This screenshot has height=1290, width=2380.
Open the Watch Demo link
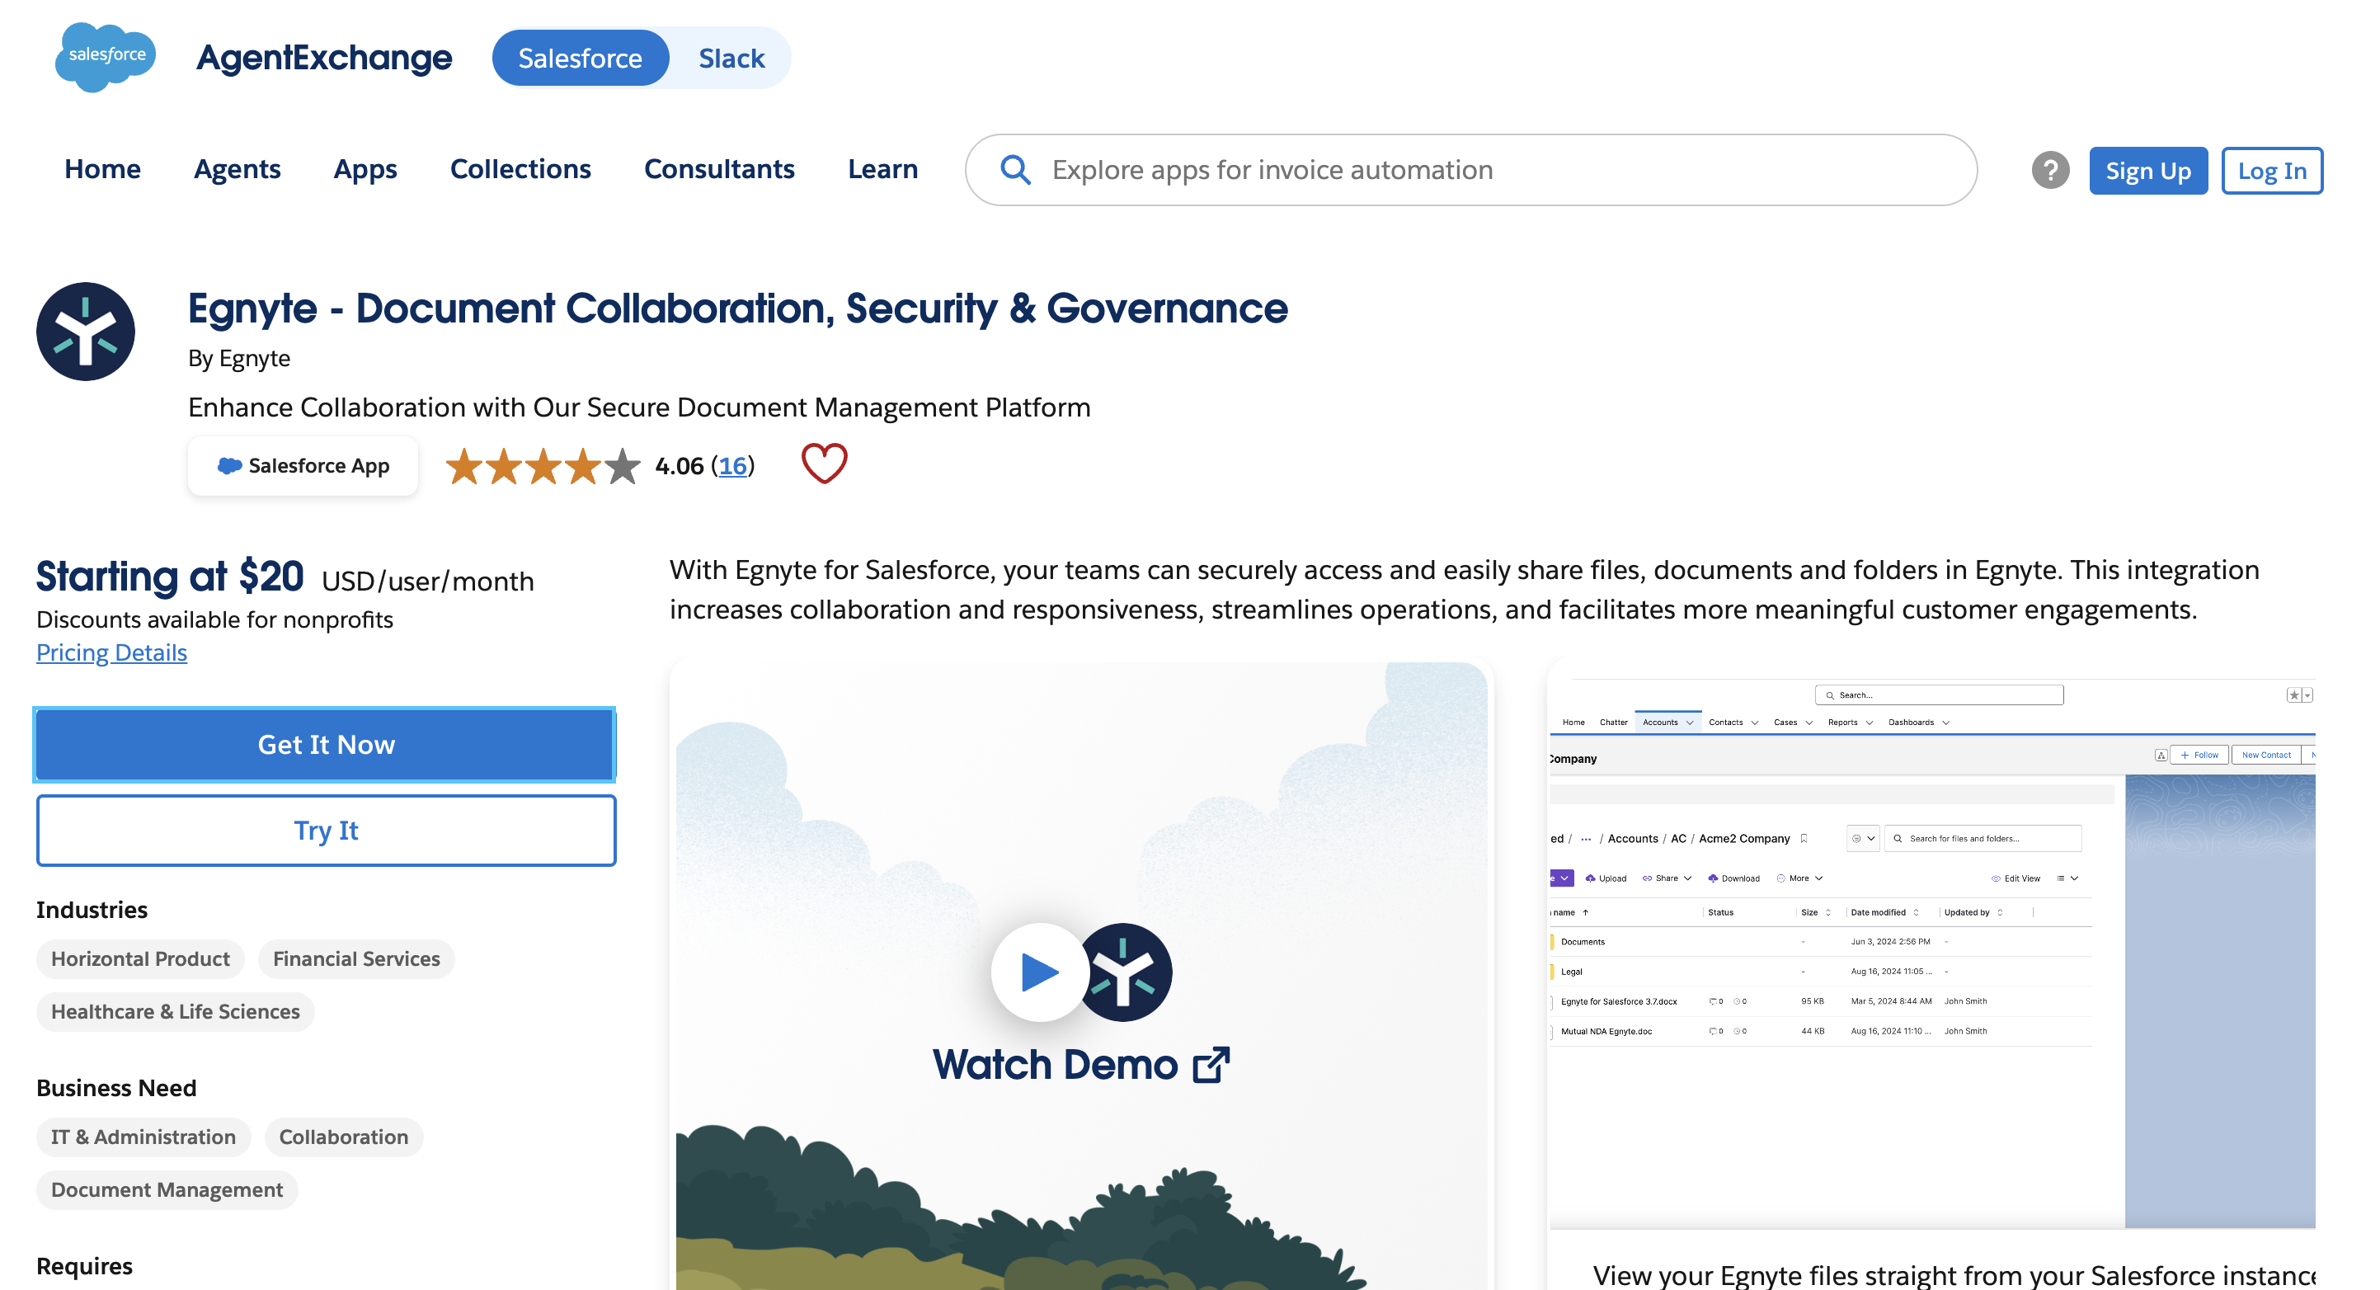(x=1080, y=1066)
